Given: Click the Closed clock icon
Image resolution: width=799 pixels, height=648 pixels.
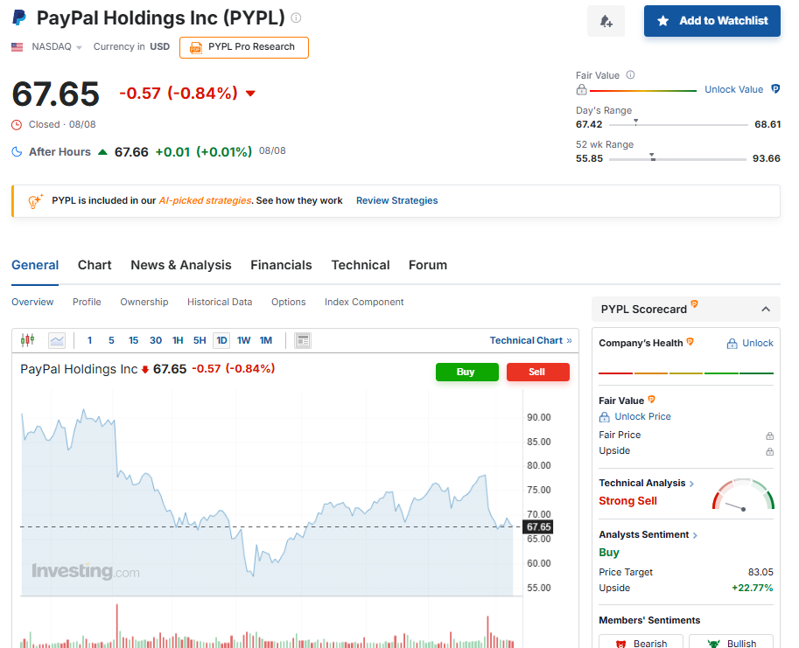Looking at the screenshot, I should coord(17,125).
